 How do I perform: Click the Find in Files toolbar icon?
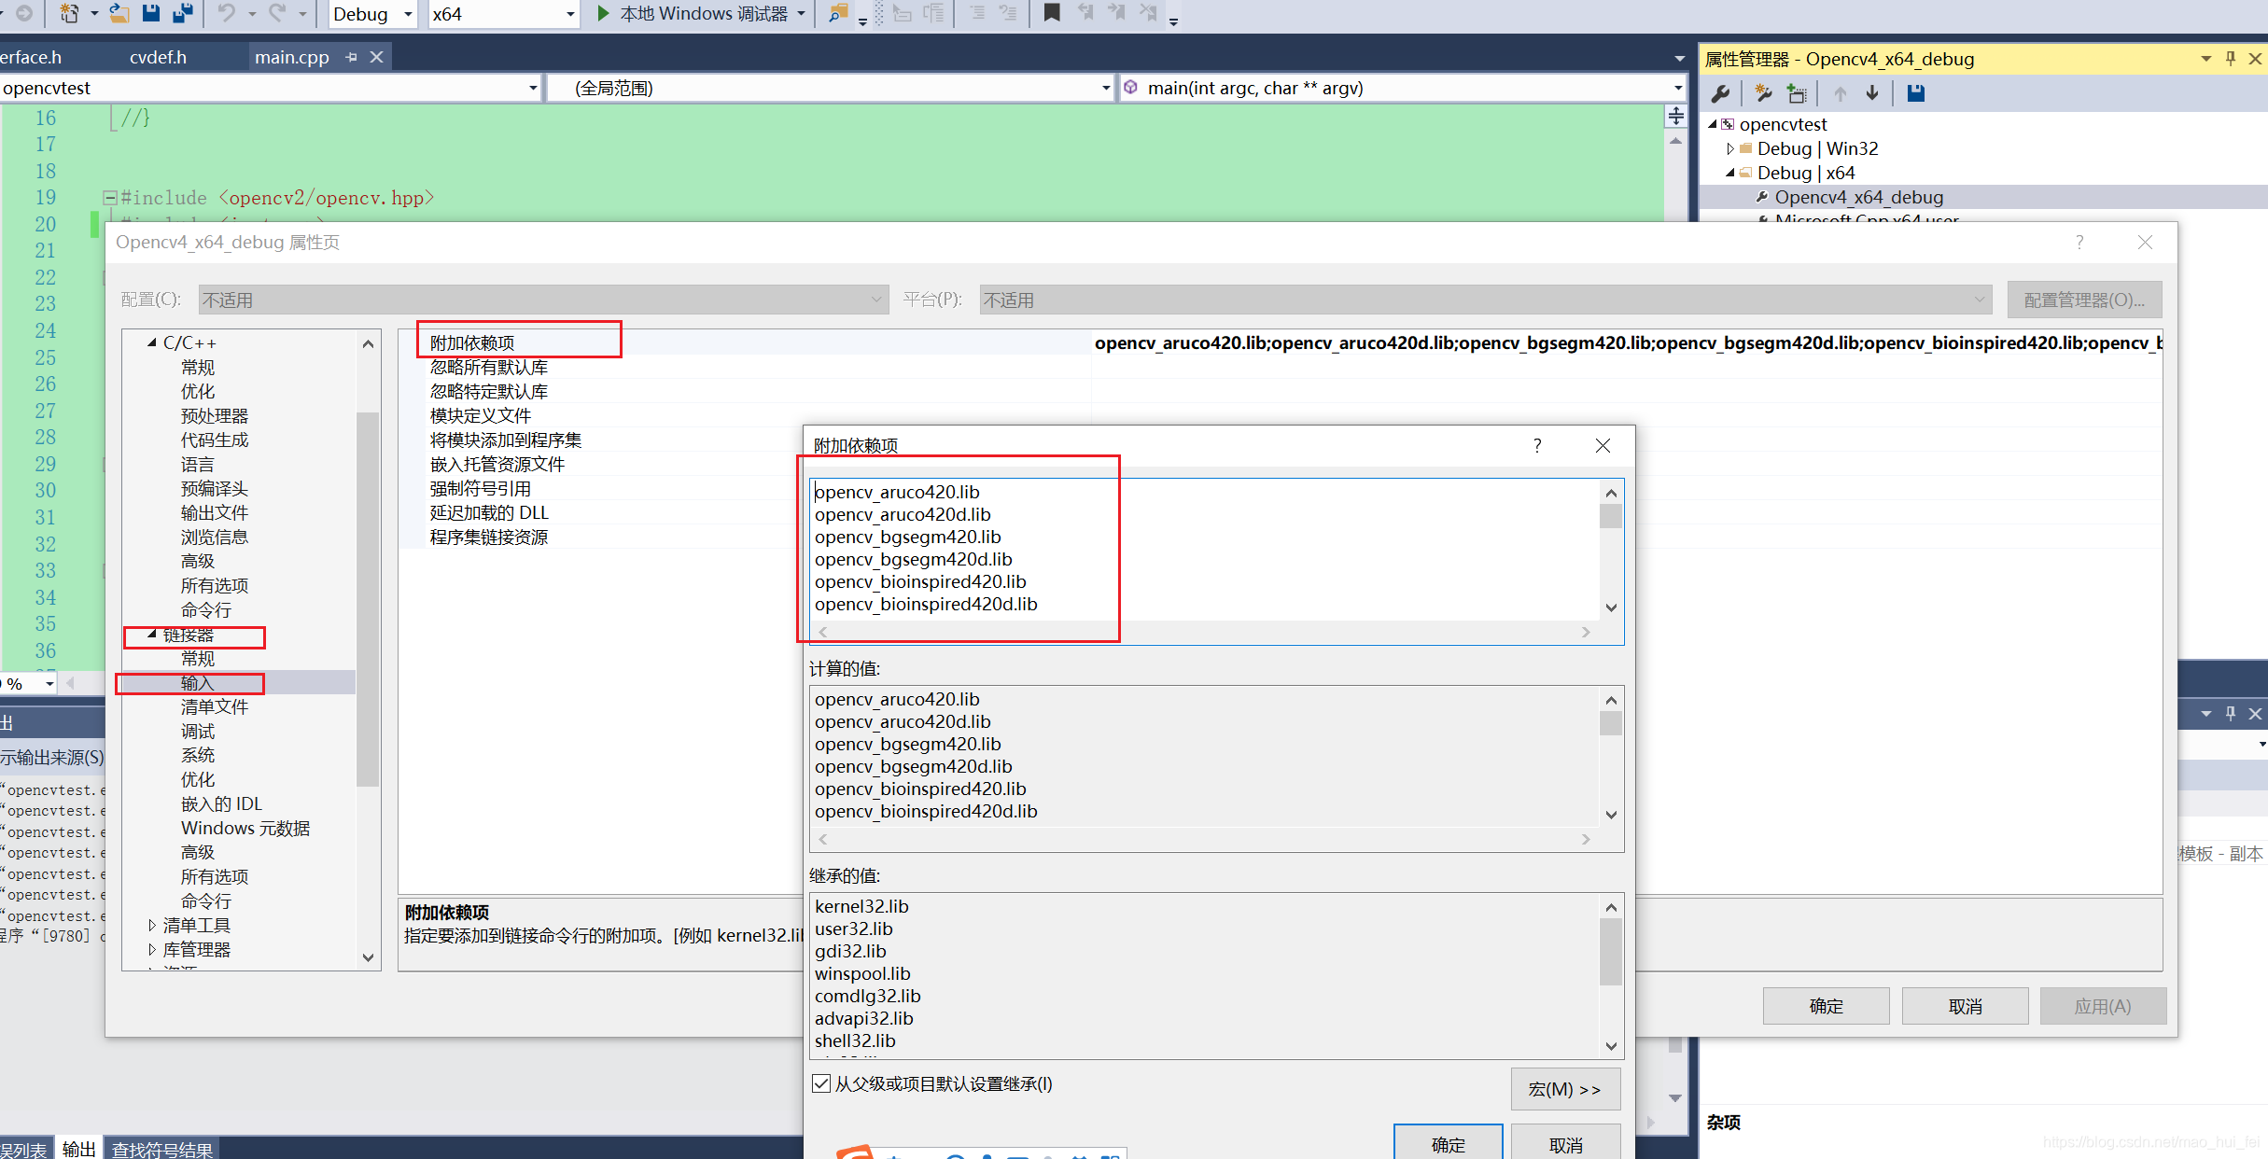click(x=838, y=13)
